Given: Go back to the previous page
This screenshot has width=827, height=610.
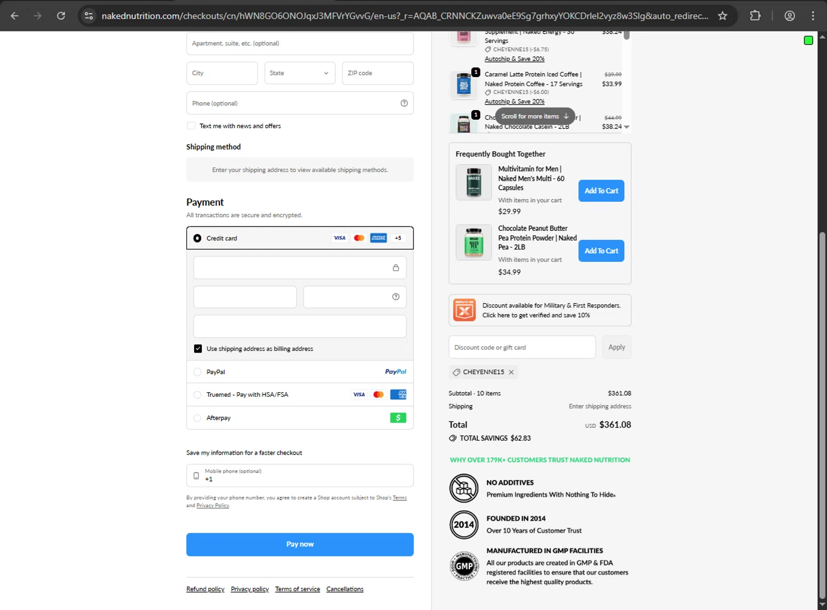Looking at the screenshot, I should [x=15, y=16].
